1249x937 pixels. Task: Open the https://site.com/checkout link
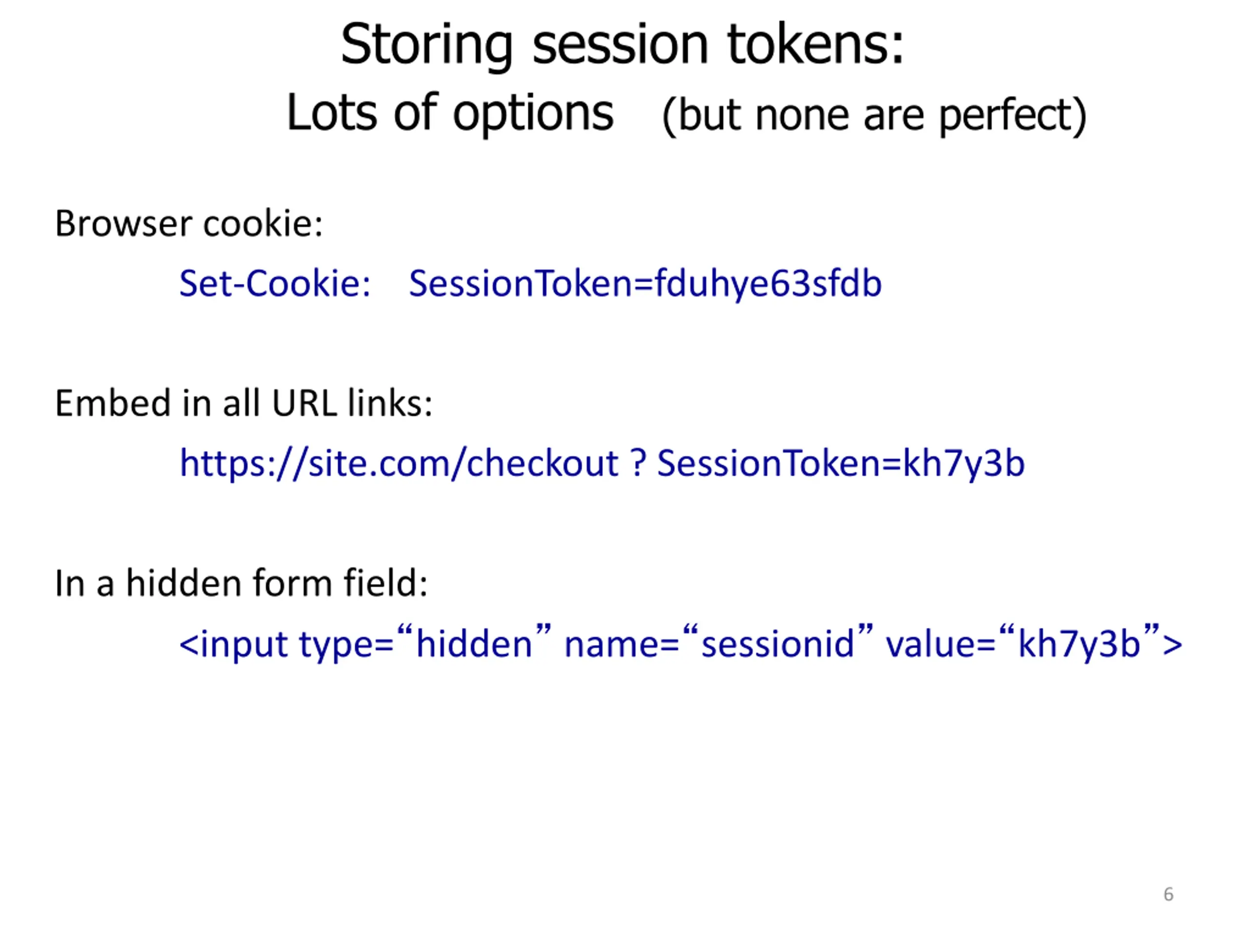(399, 464)
